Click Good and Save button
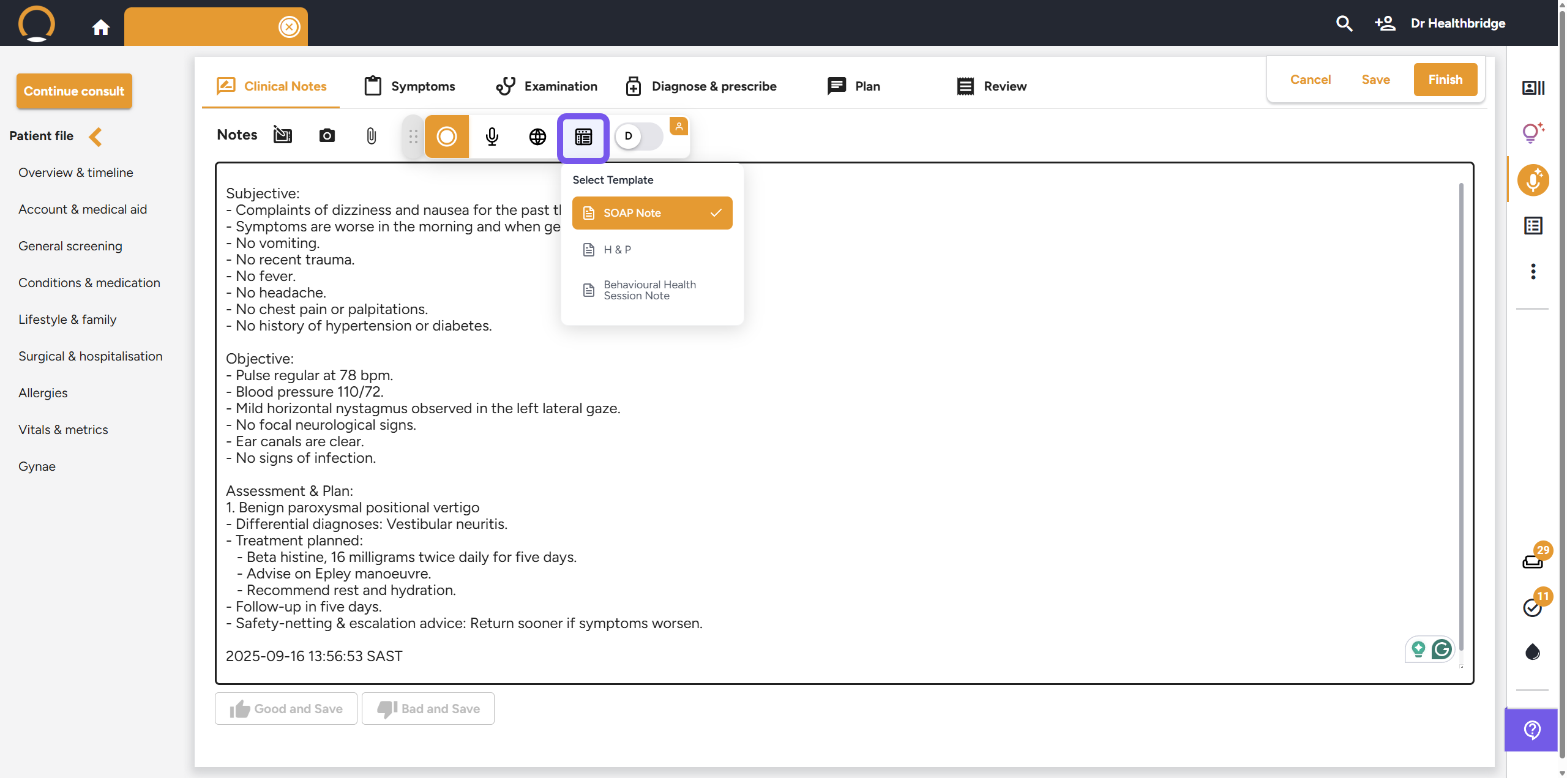The image size is (1567, 778). point(286,709)
